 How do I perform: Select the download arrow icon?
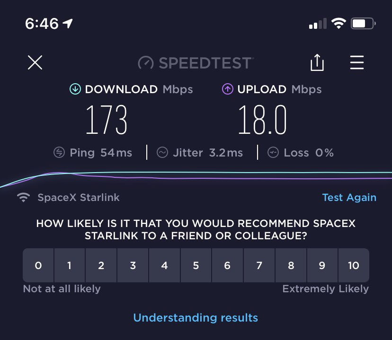coord(75,89)
